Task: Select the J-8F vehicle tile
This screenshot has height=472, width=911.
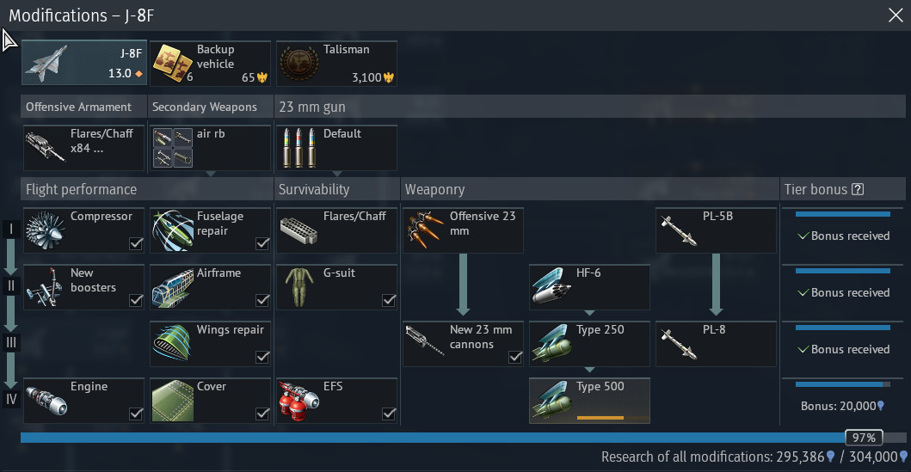Action: coord(84,64)
